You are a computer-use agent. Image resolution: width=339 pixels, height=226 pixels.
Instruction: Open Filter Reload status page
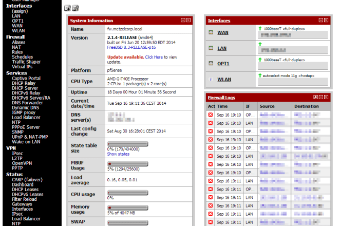(x=24, y=199)
